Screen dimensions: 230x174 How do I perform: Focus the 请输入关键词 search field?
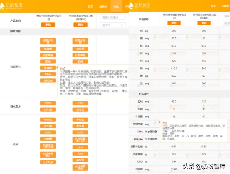(x=113, y=17)
